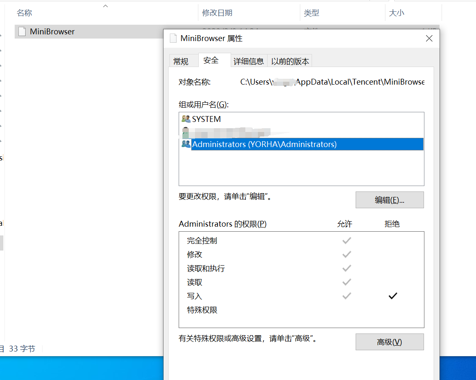Click the file icon in dialog title bar
476x380 pixels.
(x=173, y=38)
